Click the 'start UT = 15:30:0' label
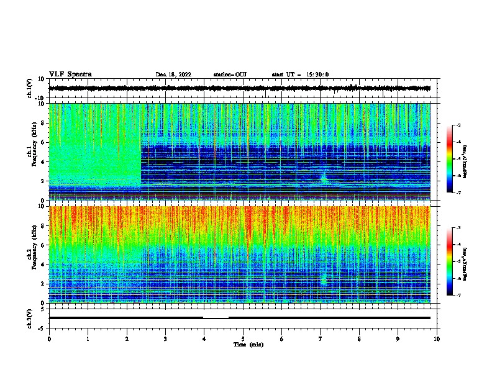The image size is (492, 380). [300, 75]
